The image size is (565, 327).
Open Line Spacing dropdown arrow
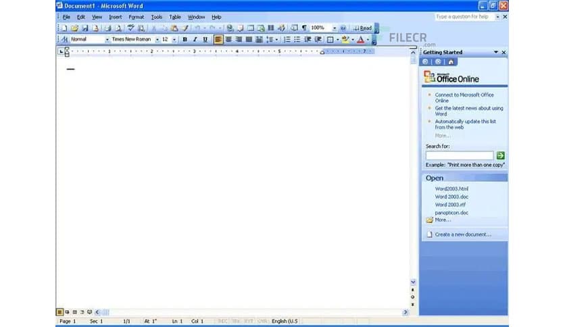276,40
